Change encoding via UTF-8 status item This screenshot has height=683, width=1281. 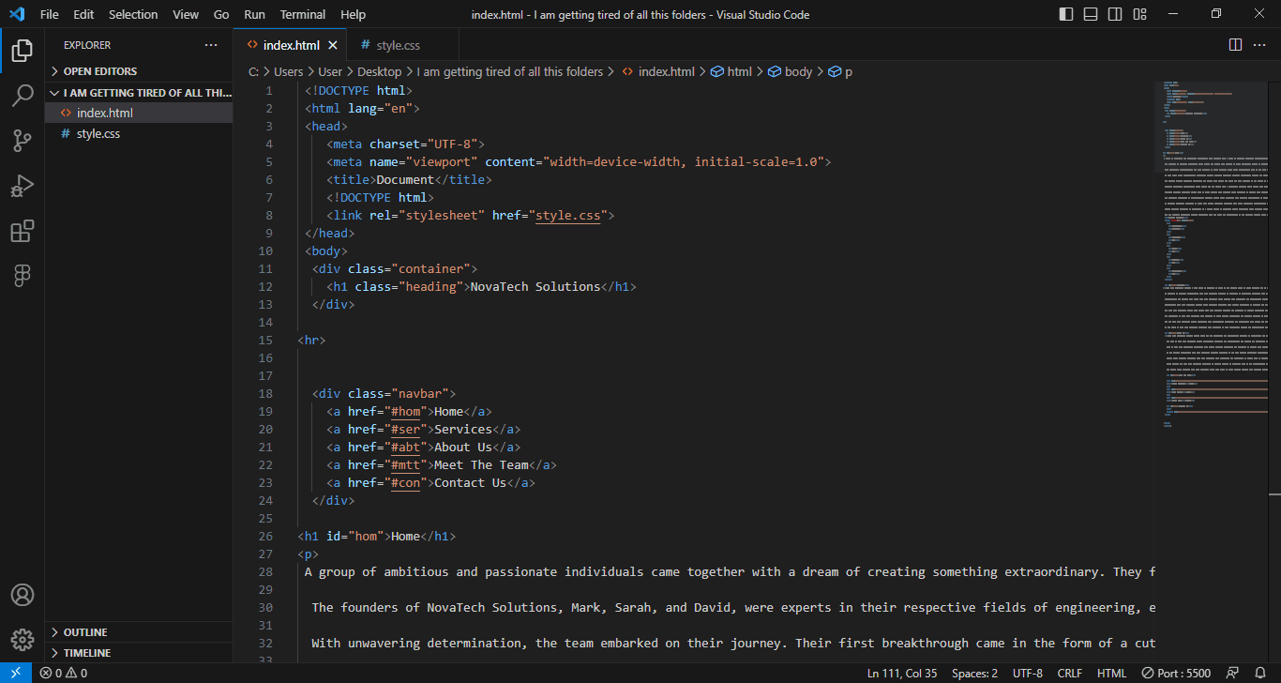point(1027,673)
